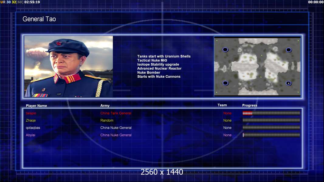Click talapio's army China Tank General
The image size is (324, 182).
[x=116, y=113]
